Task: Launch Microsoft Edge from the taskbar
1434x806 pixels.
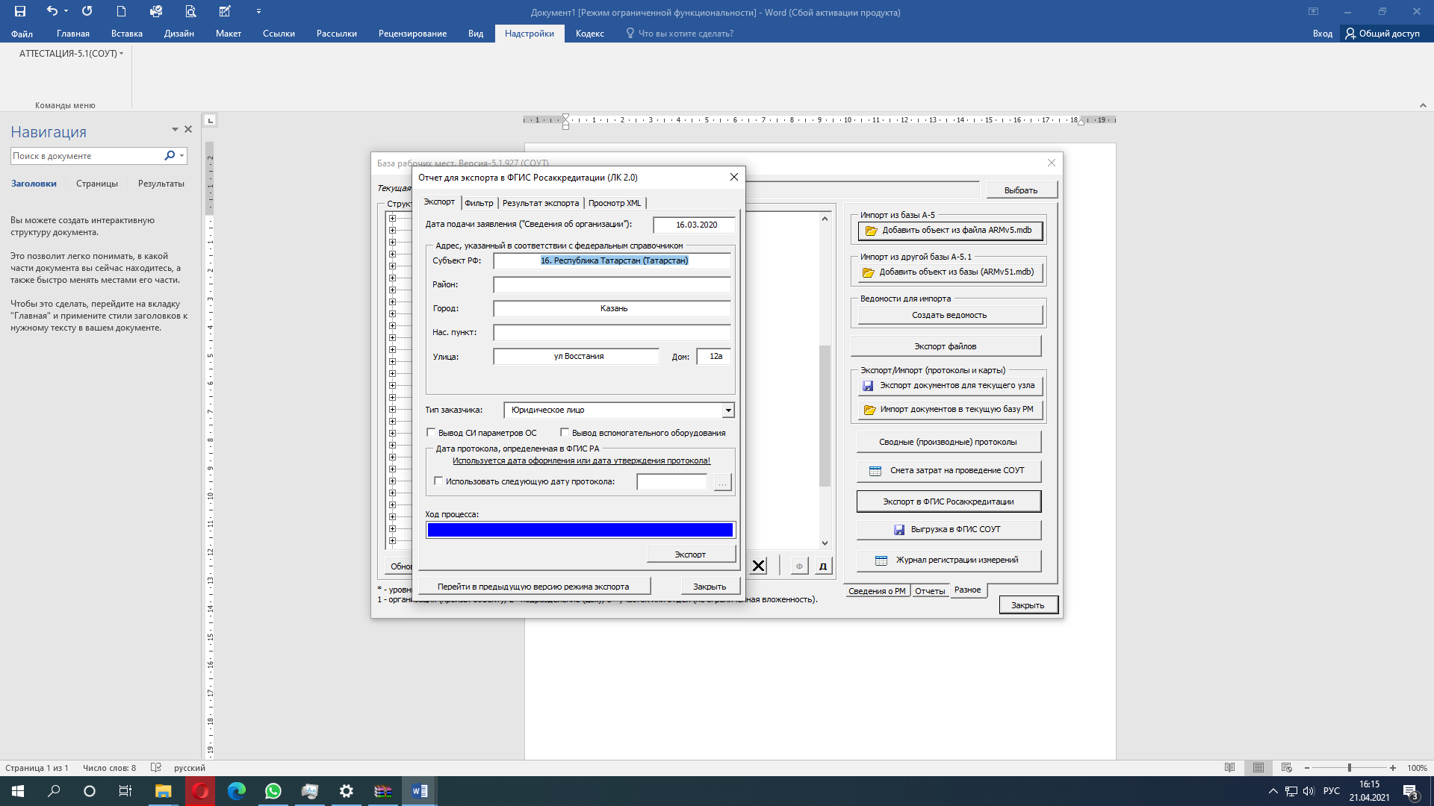Action: click(237, 791)
